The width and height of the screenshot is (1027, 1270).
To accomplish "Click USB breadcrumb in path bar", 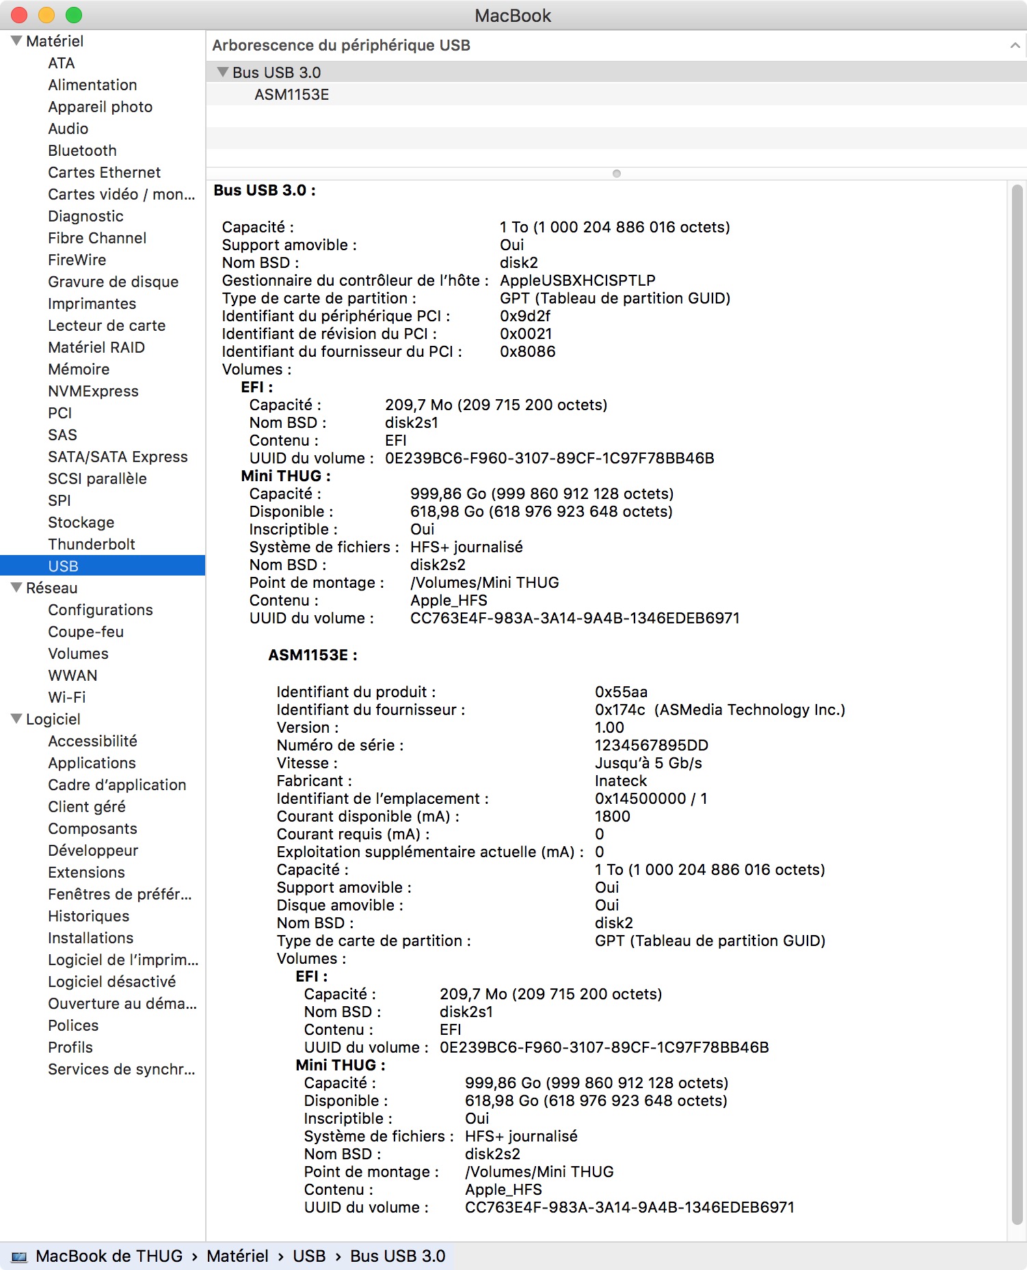I will (x=309, y=1256).
